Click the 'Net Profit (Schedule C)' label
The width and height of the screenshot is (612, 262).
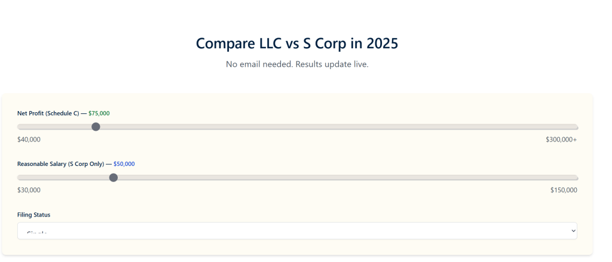[48, 113]
